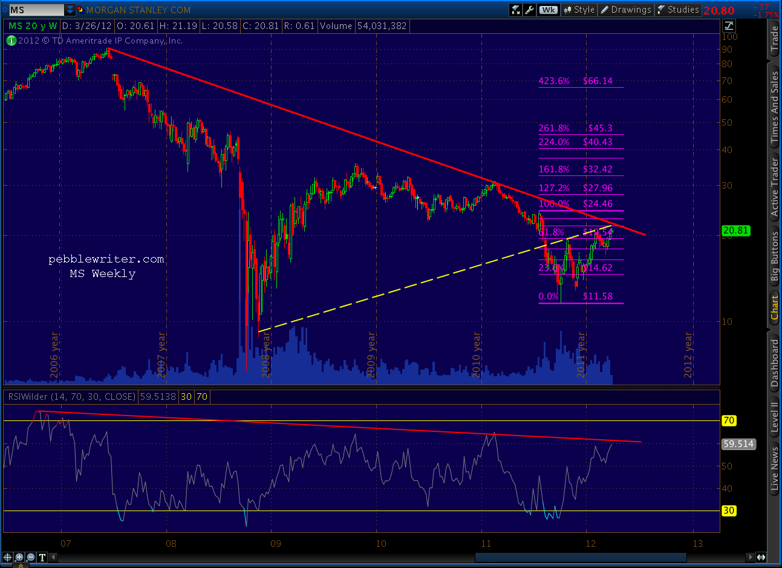Click the R: 0.61 range readout

tap(299, 26)
